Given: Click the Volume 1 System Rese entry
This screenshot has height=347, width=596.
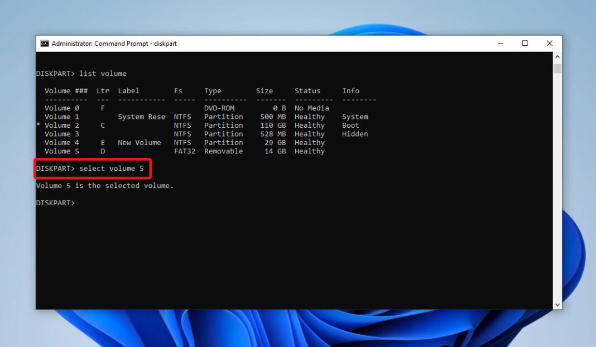Looking at the screenshot, I should (141, 117).
